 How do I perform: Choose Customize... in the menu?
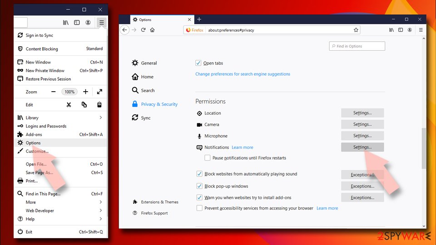(60, 151)
